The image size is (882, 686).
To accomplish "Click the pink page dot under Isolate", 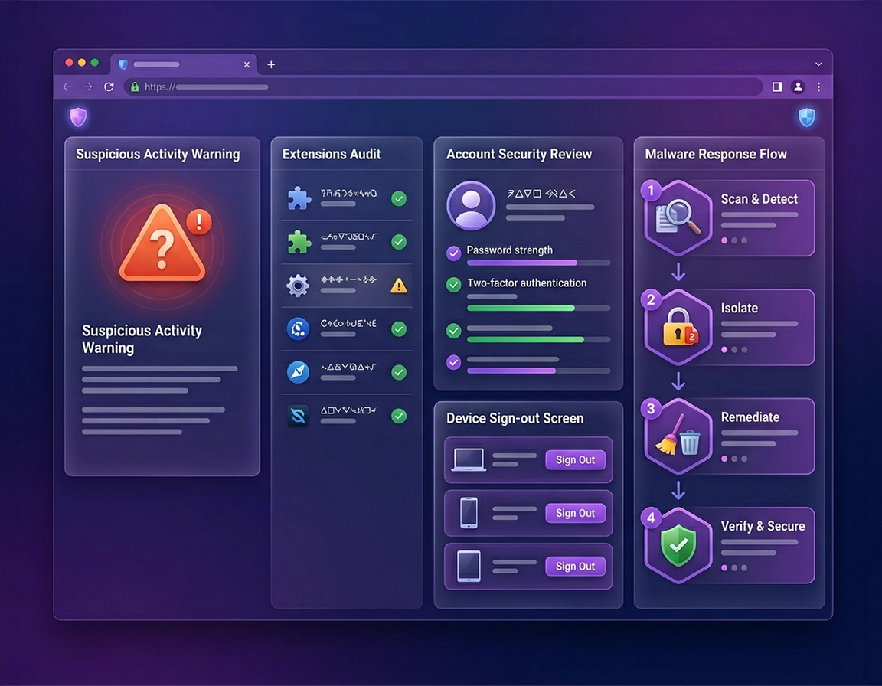I will [724, 350].
